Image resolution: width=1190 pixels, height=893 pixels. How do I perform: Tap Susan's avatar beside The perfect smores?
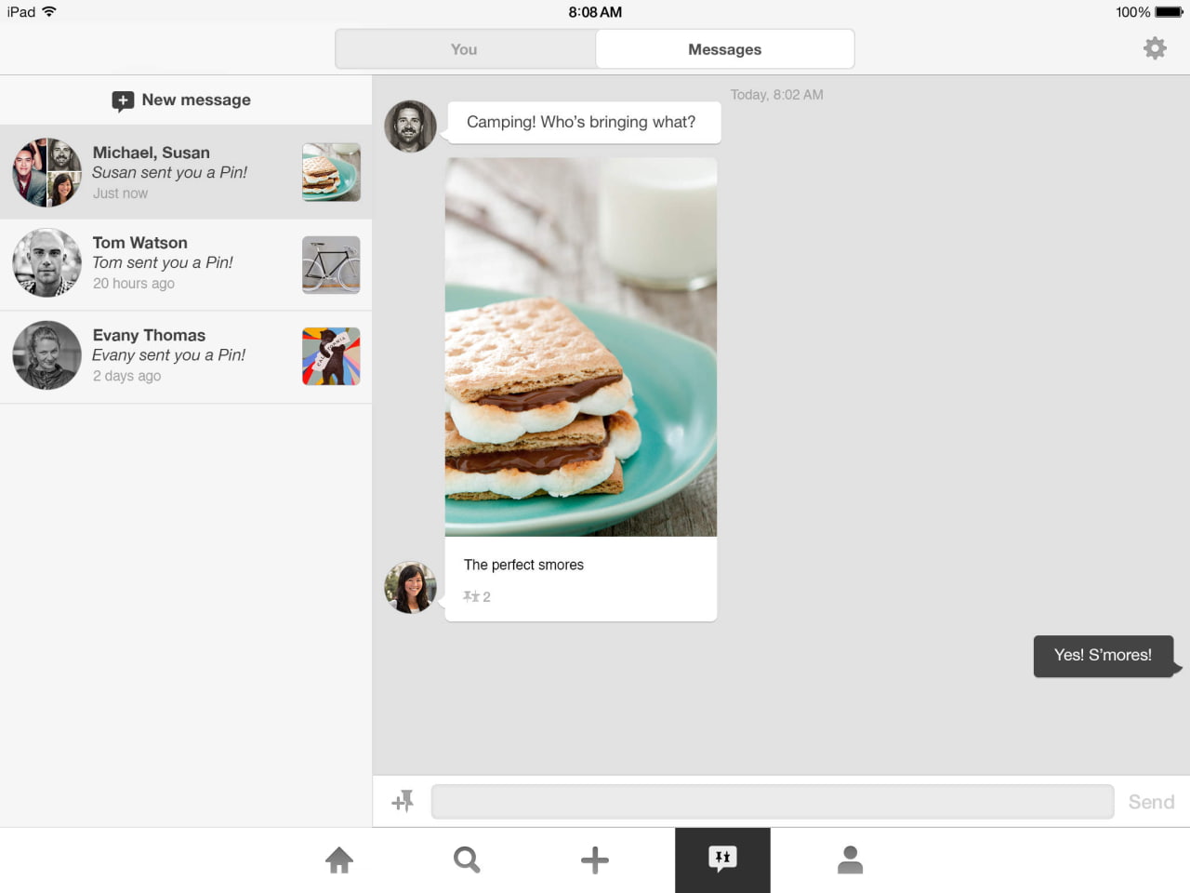(409, 587)
